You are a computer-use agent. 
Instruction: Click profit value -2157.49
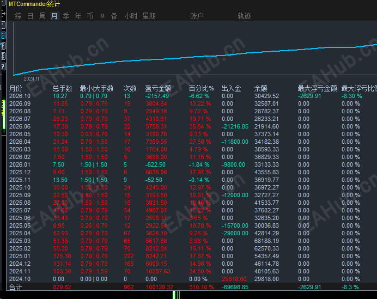157,96
